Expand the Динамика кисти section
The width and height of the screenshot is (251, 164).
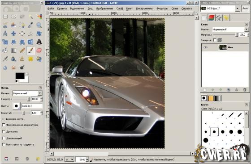coord(4,119)
